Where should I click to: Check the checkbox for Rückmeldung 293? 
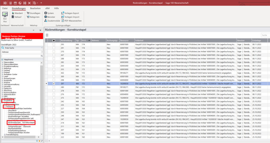point(53,44)
